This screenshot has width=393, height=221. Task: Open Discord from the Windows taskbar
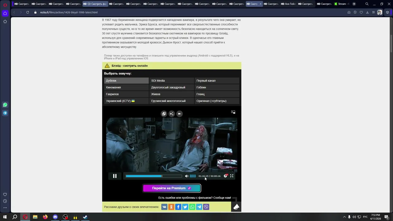pos(55,217)
